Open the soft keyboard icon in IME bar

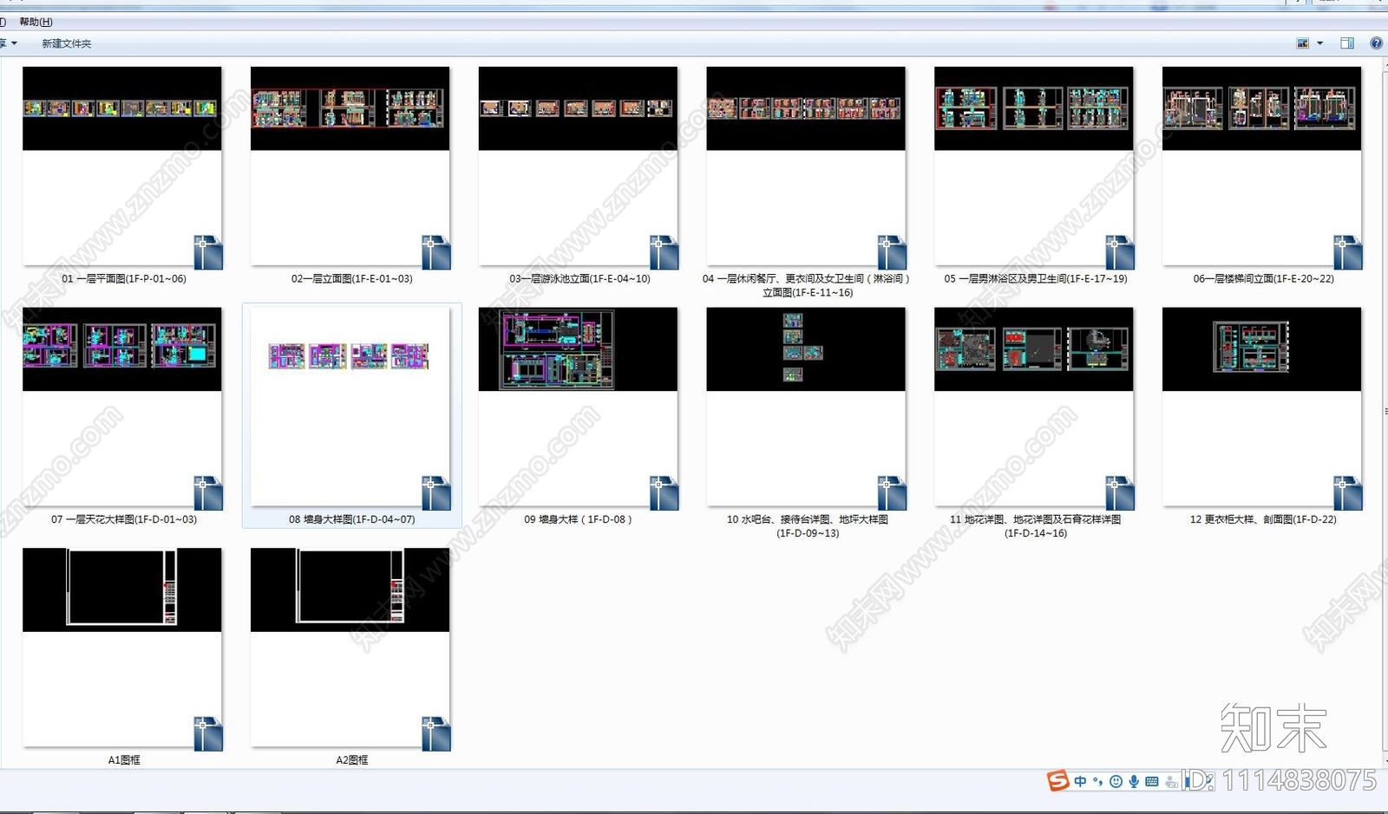1152,782
